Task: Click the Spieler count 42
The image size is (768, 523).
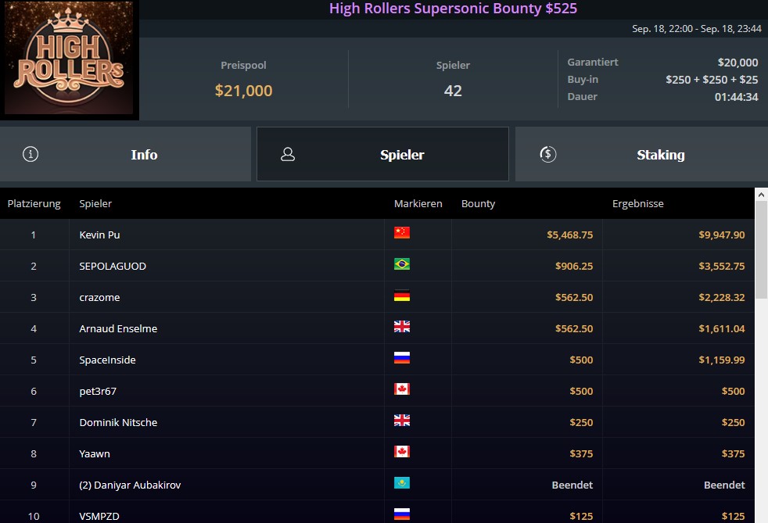Action: pos(453,91)
